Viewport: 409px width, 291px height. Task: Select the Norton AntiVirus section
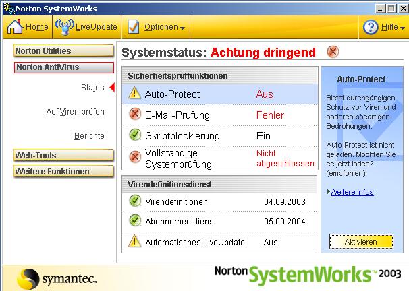[x=64, y=67]
